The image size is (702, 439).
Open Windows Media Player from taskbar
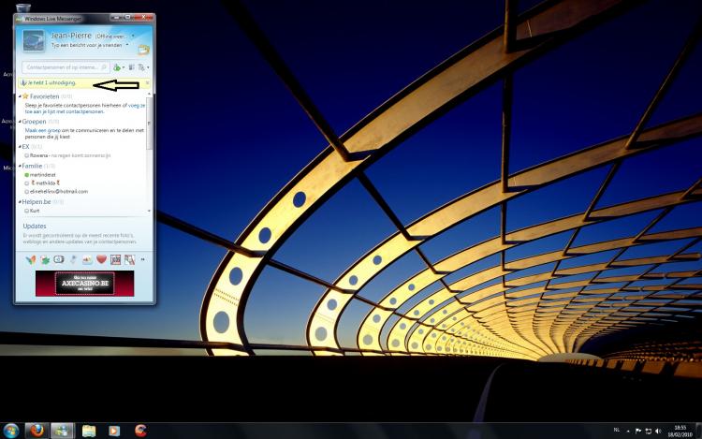click(x=114, y=431)
